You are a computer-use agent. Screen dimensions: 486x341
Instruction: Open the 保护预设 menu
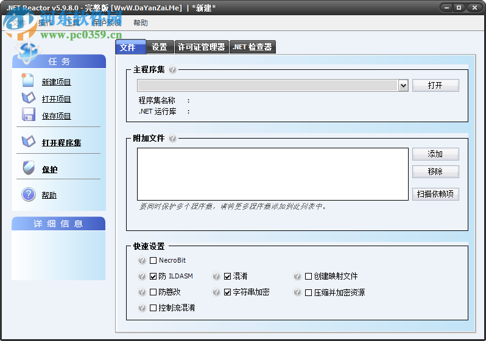tap(107, 23)
